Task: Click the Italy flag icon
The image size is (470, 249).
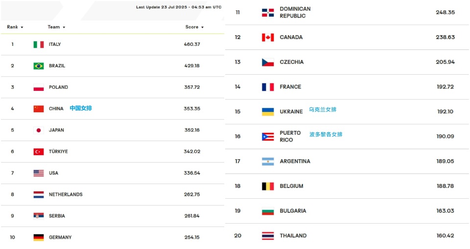Action: click(39, 44)
